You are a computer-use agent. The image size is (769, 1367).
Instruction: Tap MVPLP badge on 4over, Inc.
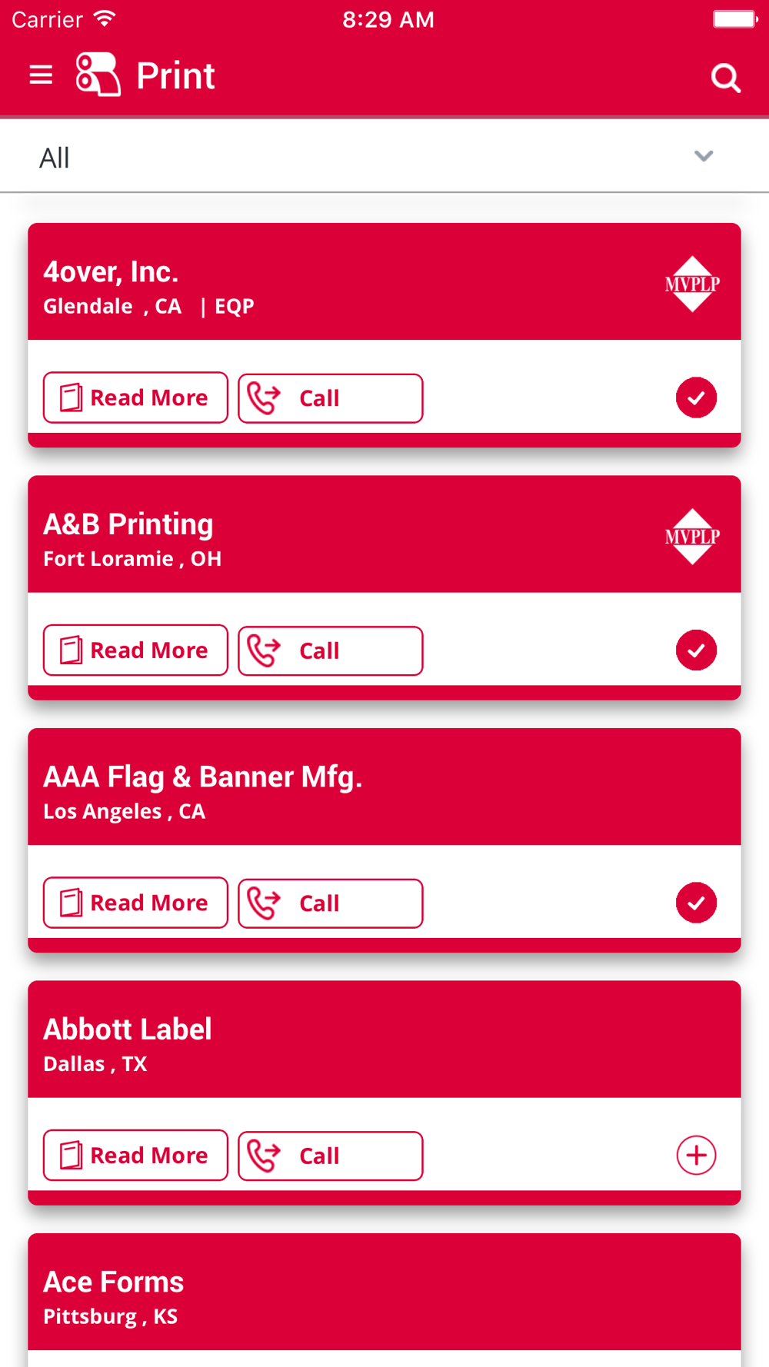pyautogui.click(x=692, y=284)
